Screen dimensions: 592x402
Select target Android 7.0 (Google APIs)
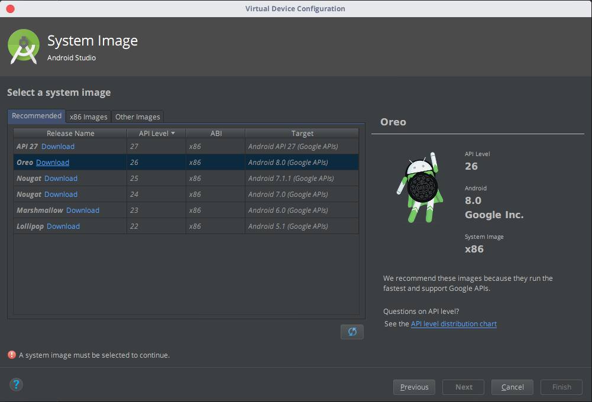(x=302, y=194)
